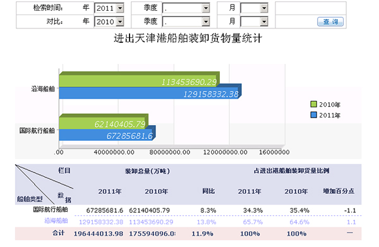Screen dimensions: 379x247
Task: Select the green international ships bar 62140405.79
Action: point(104,121)
